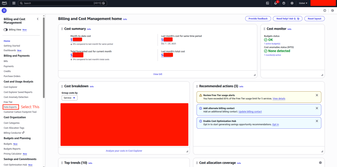Select Home in the sidebar

pyautogui.click(x=7, y=41)
